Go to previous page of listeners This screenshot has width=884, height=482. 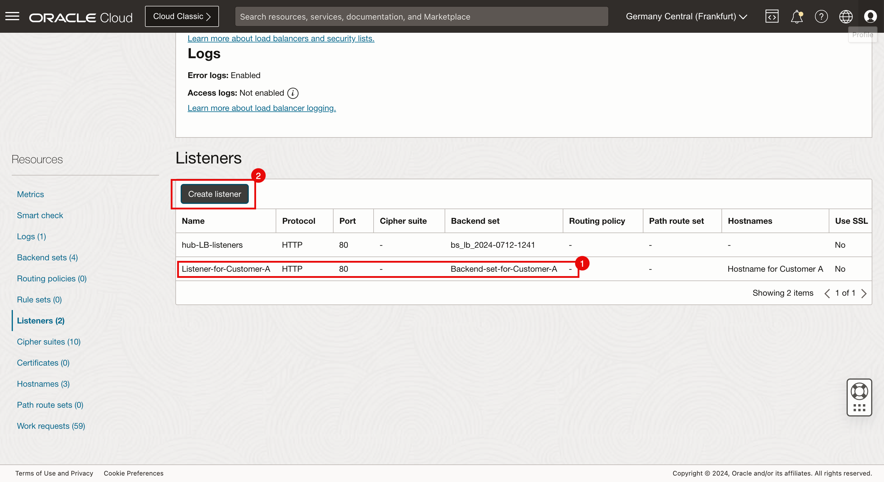point(827,293)
